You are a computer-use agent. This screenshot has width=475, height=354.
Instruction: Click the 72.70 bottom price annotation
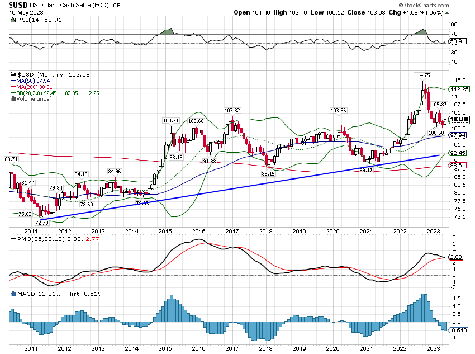(42, 223)
